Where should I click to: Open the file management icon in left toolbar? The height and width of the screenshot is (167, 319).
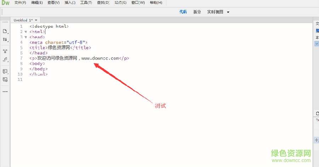pos(5,31)
